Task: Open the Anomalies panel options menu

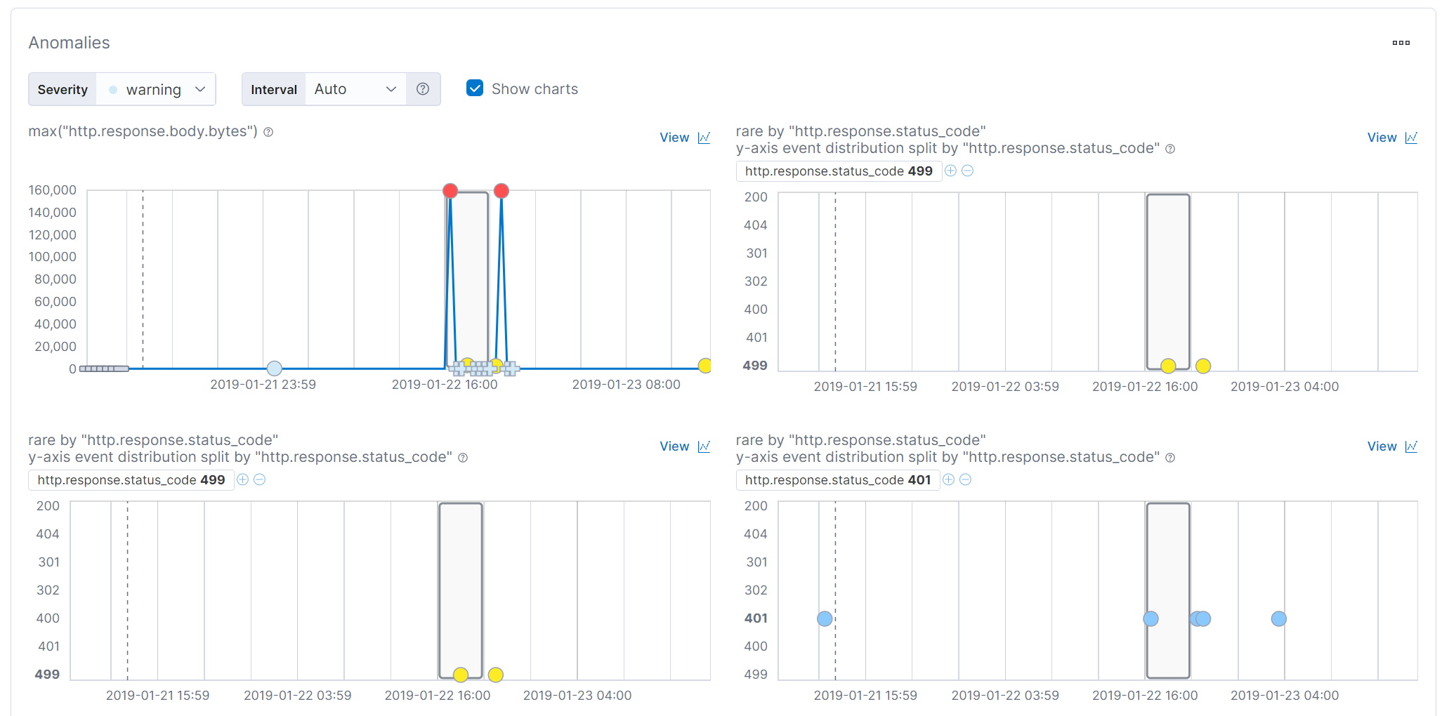Action: point(1401,43)
